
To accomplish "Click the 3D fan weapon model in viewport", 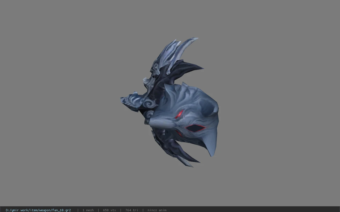I will 170,102.
